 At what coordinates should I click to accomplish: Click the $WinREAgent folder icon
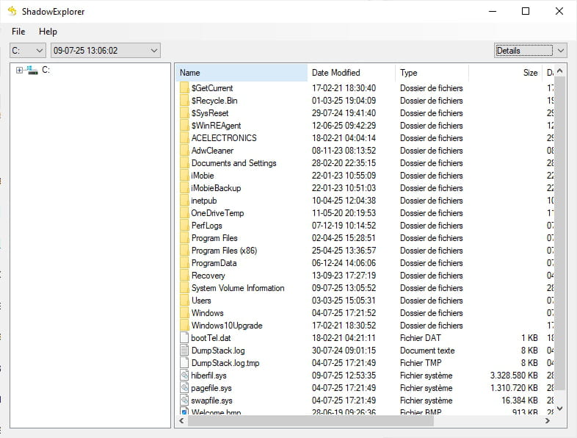pos(184,126)
